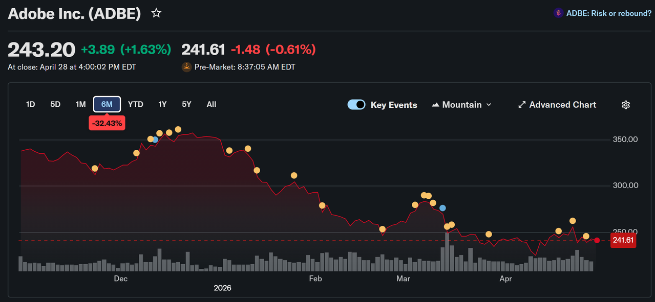The width and height of the screenshot is (655, 302).
Task: Select the 1D time range
Action: 30,104
